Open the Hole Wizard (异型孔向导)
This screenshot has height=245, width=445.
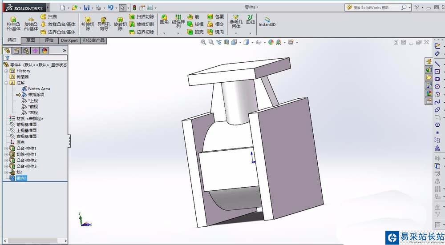tap(104, 24)
